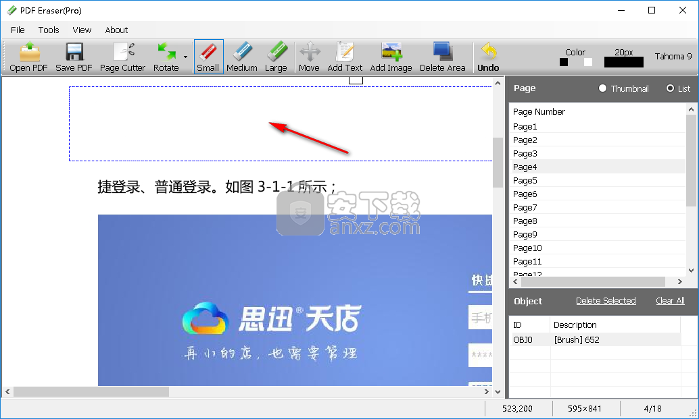Open the File menu
The height and width of the screenshot is (419, 699).
click(18, 30)
